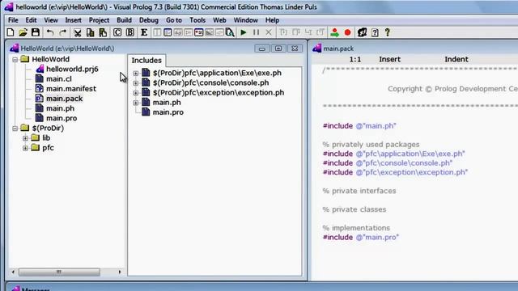Select main.pro in project tree
The image size is (518, 291).
tap(62, 119)
